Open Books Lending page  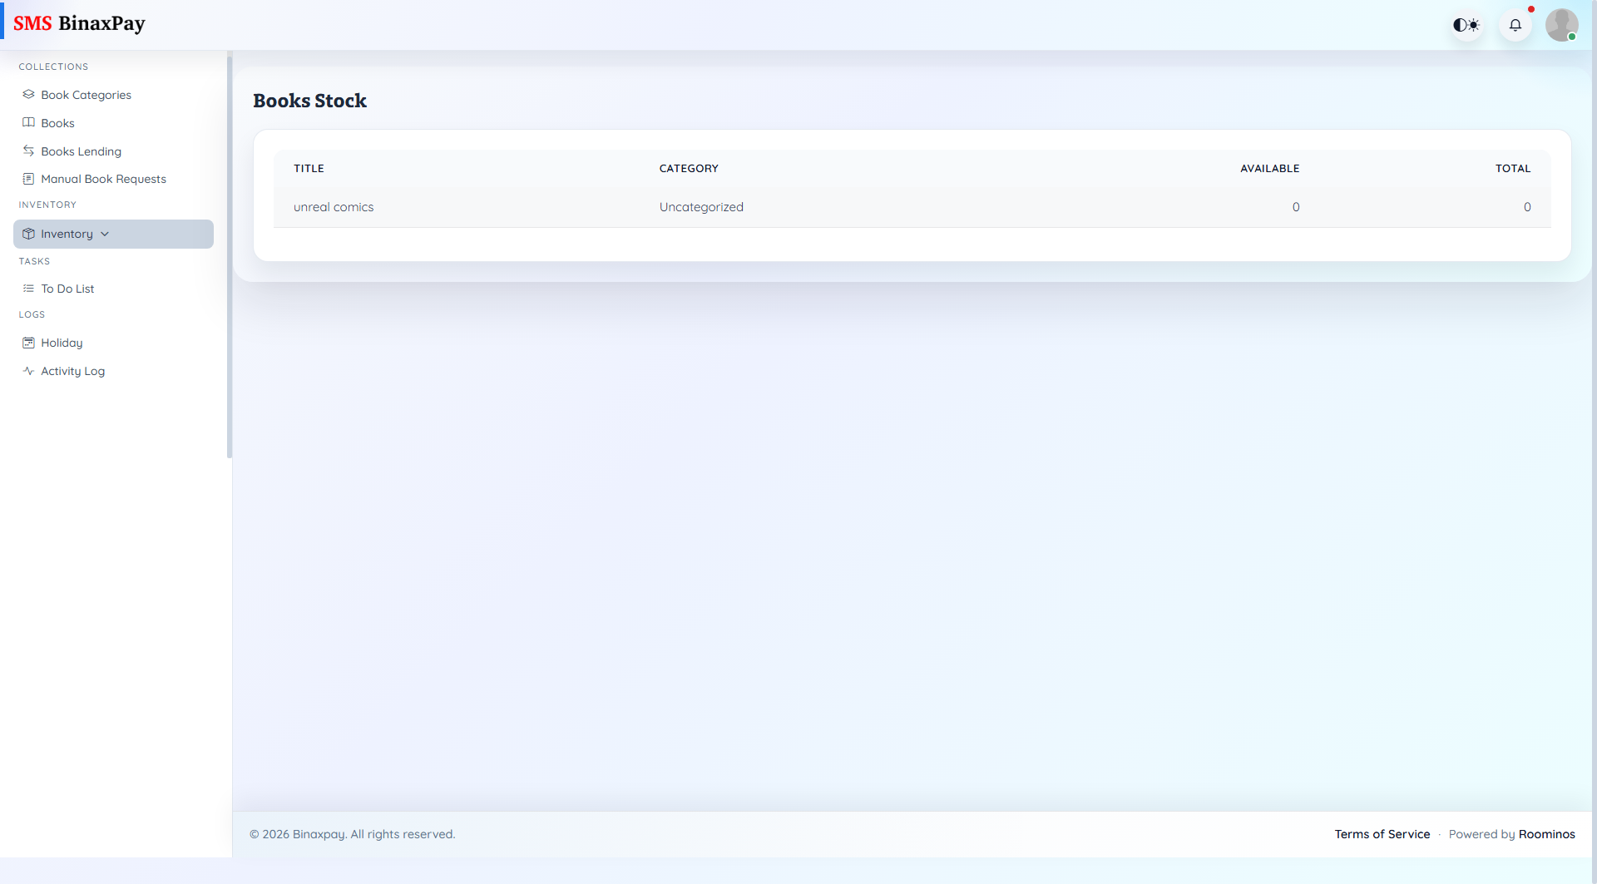pyautogui.click(x=81, y=151)
